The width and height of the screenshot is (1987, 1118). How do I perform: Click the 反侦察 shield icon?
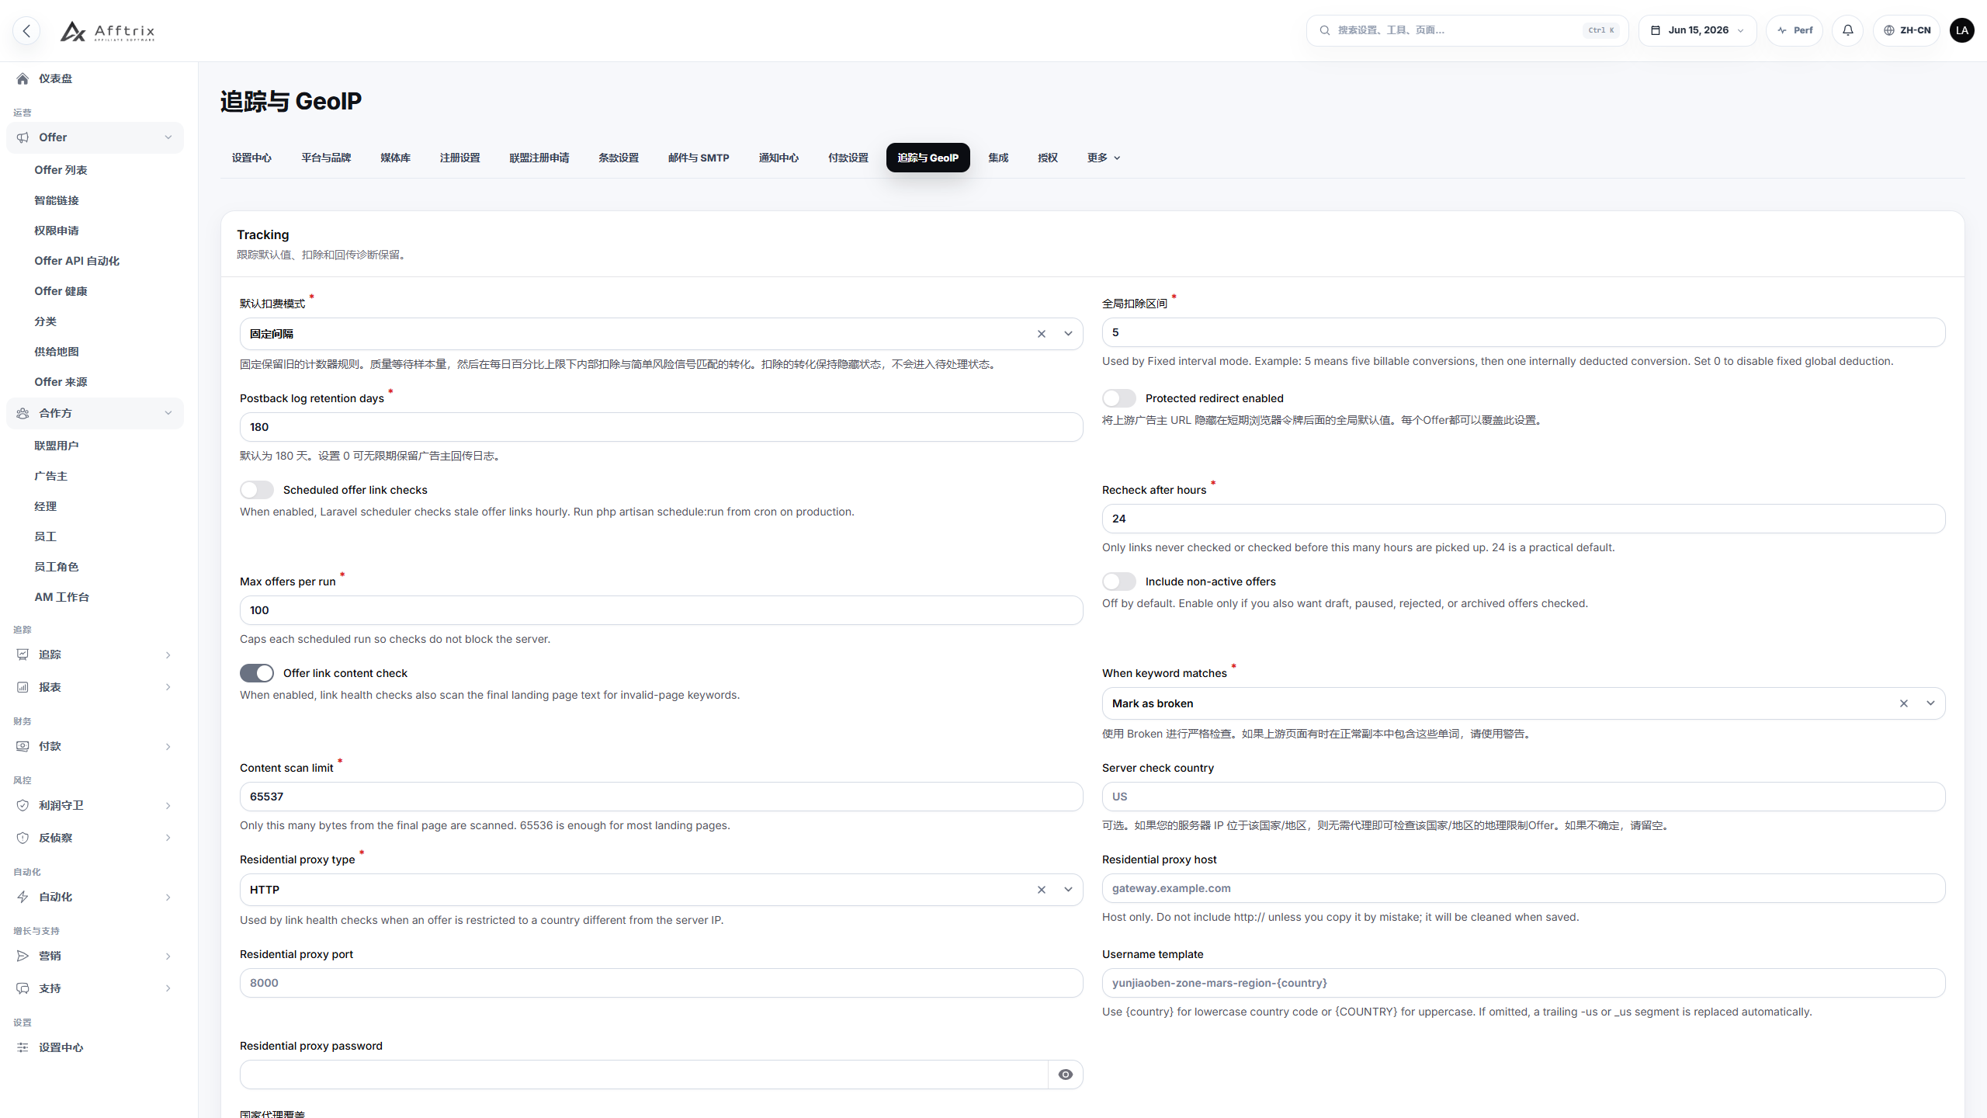click(23, 838)
